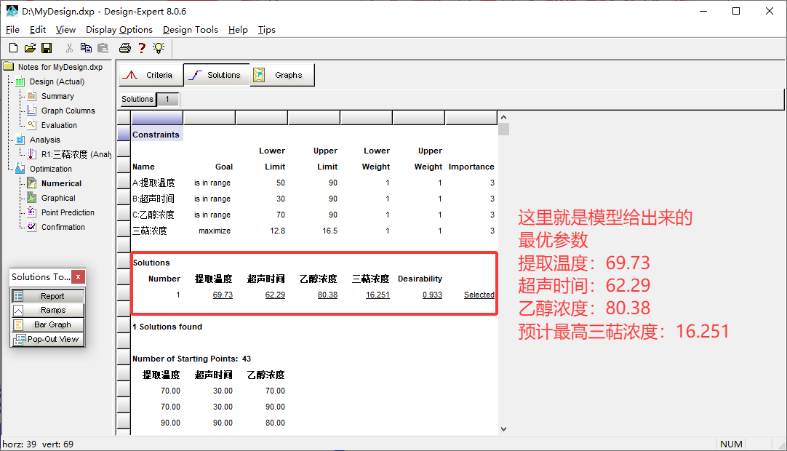Screen dimensions: 787x451
Task: Close the Solutions Tool palette
Action: [x=79, y=276]
